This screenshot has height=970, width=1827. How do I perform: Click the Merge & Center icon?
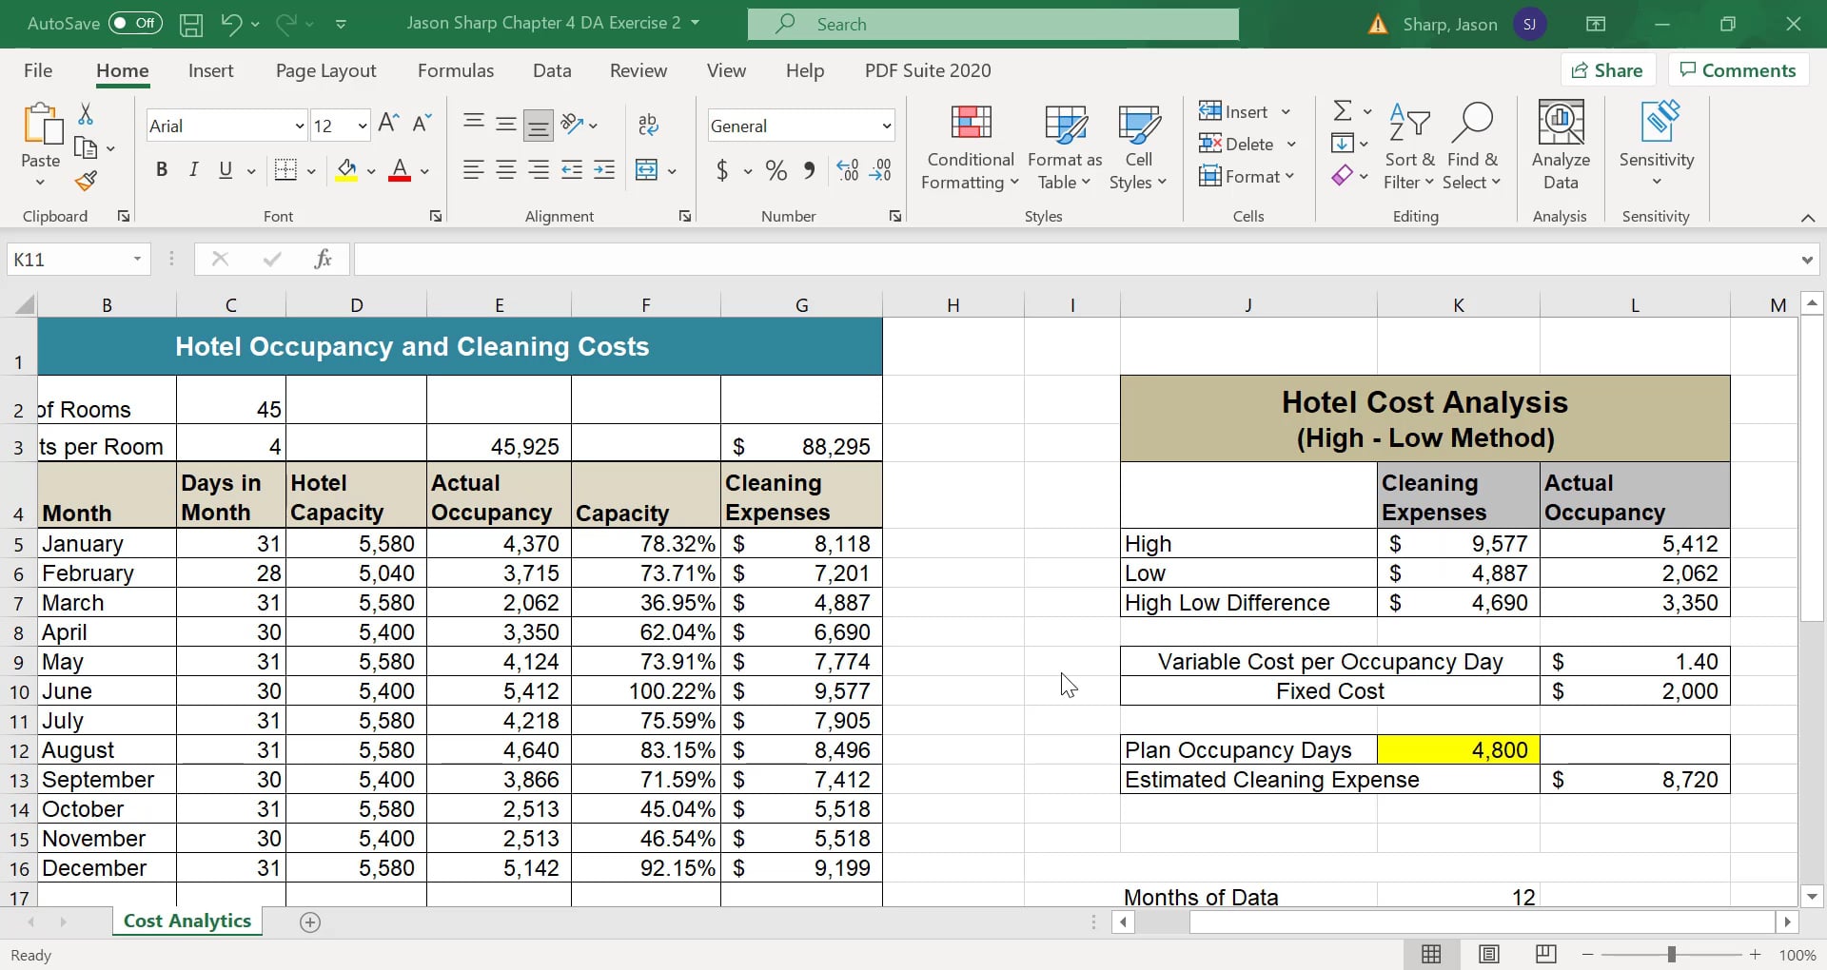tap(646, 170)
